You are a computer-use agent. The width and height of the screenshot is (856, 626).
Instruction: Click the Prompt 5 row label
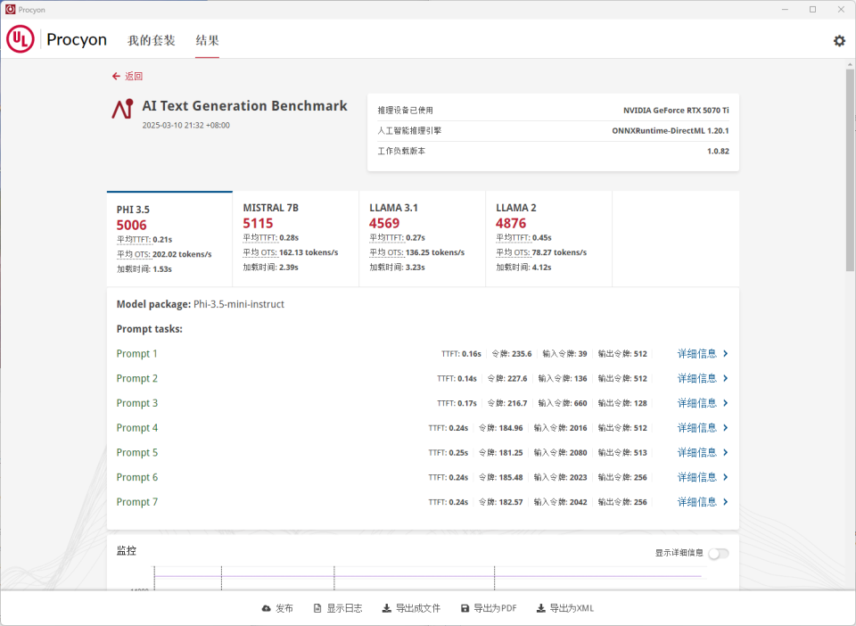[137, 452]
